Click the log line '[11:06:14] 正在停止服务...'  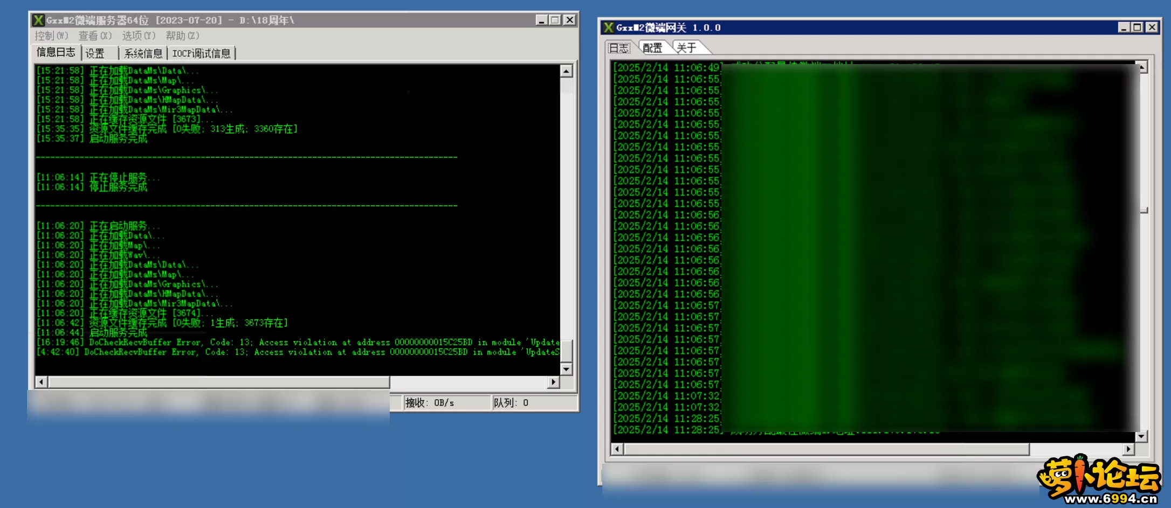coord(98,177)
